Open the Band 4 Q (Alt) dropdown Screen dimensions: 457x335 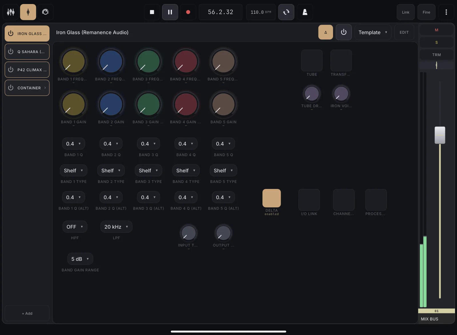coord(186,198)
